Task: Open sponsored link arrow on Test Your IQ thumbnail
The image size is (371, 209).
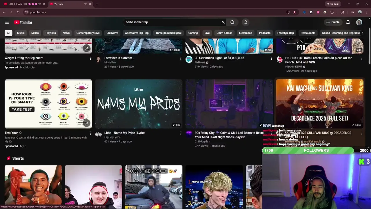Action: point(86,123)
